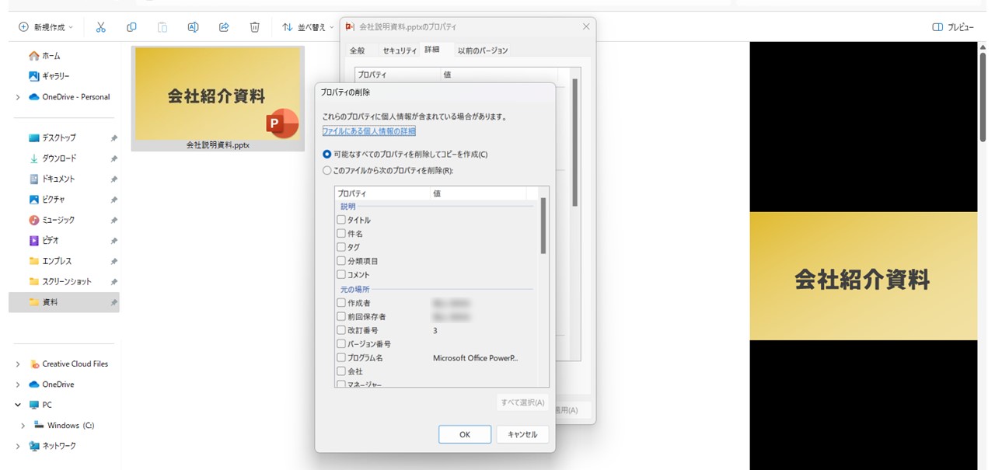Viewport: 995px width, 470px height.
Task: Open ビデオ quick access folder
Action: [x=44, y=241]
